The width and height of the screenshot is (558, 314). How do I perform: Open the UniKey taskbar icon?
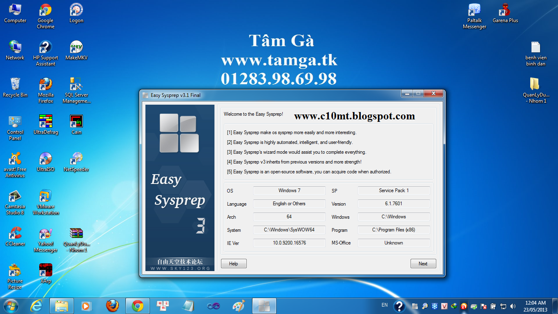(x=163, y=306)
